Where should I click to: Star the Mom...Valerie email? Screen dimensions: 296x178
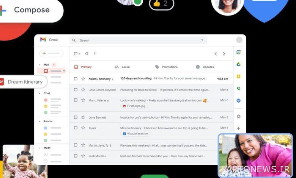(x=83, y=100)
